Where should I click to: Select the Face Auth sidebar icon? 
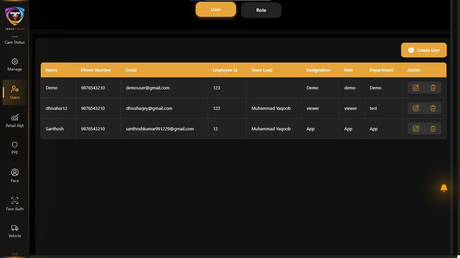(x=14, y=203)
